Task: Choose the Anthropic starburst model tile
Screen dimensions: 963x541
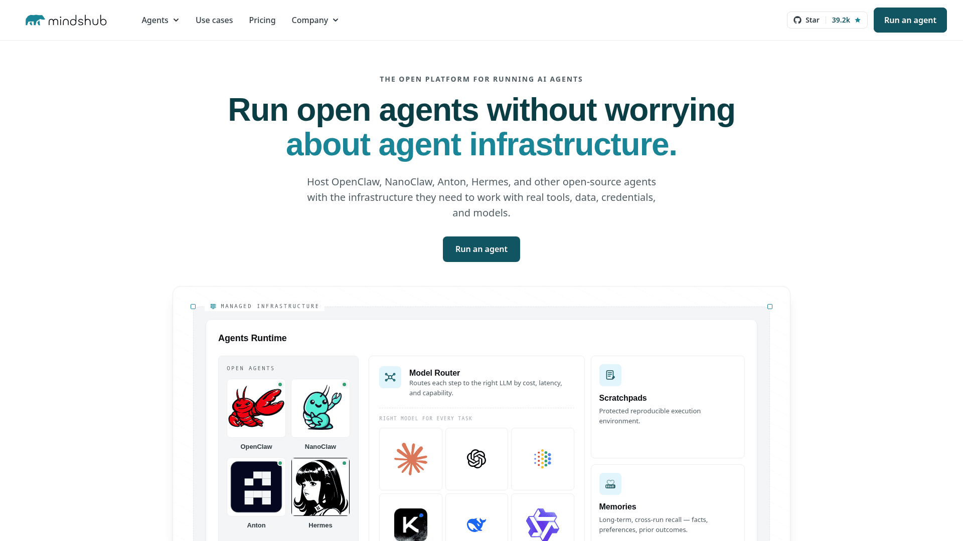Action: (x=411, y=459)
